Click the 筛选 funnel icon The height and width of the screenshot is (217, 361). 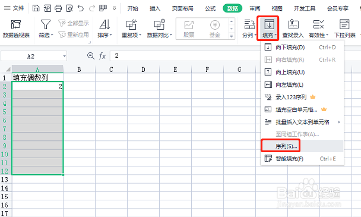[46, 24]
